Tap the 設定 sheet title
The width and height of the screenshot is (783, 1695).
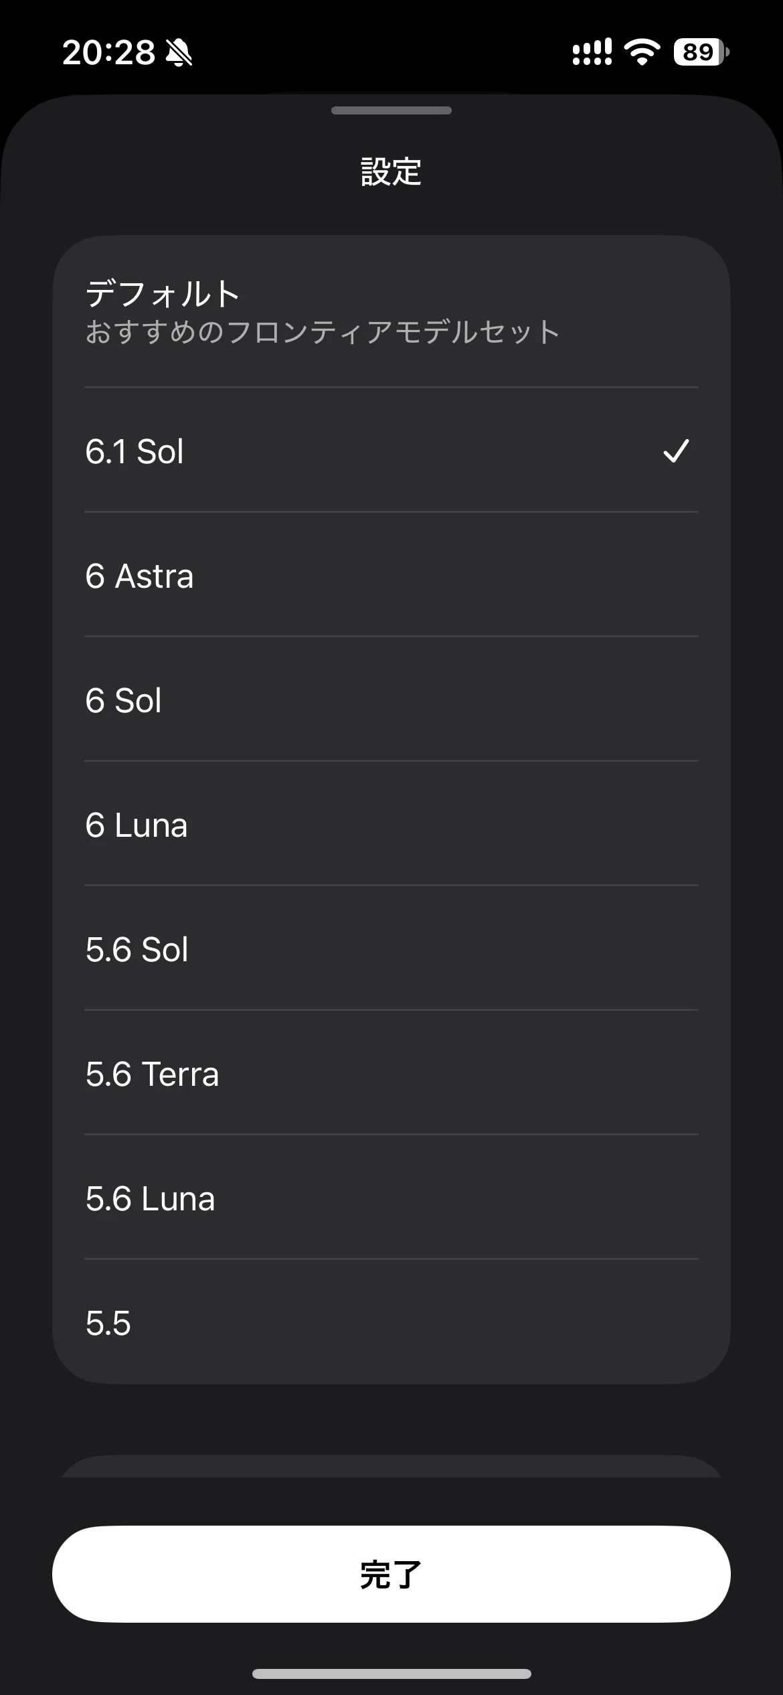point(391,171)
